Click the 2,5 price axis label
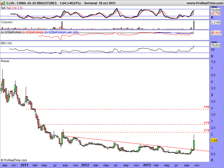The image size is (224, 168). point(213,128)
